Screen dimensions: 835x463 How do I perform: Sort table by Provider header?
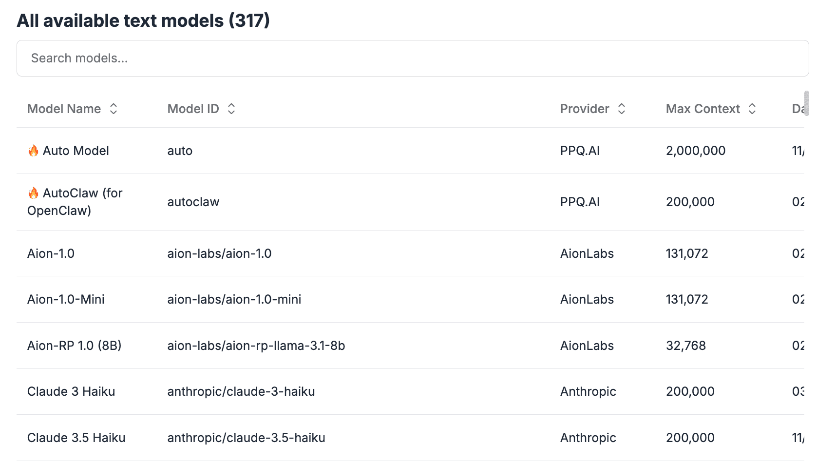pos(585,109)
